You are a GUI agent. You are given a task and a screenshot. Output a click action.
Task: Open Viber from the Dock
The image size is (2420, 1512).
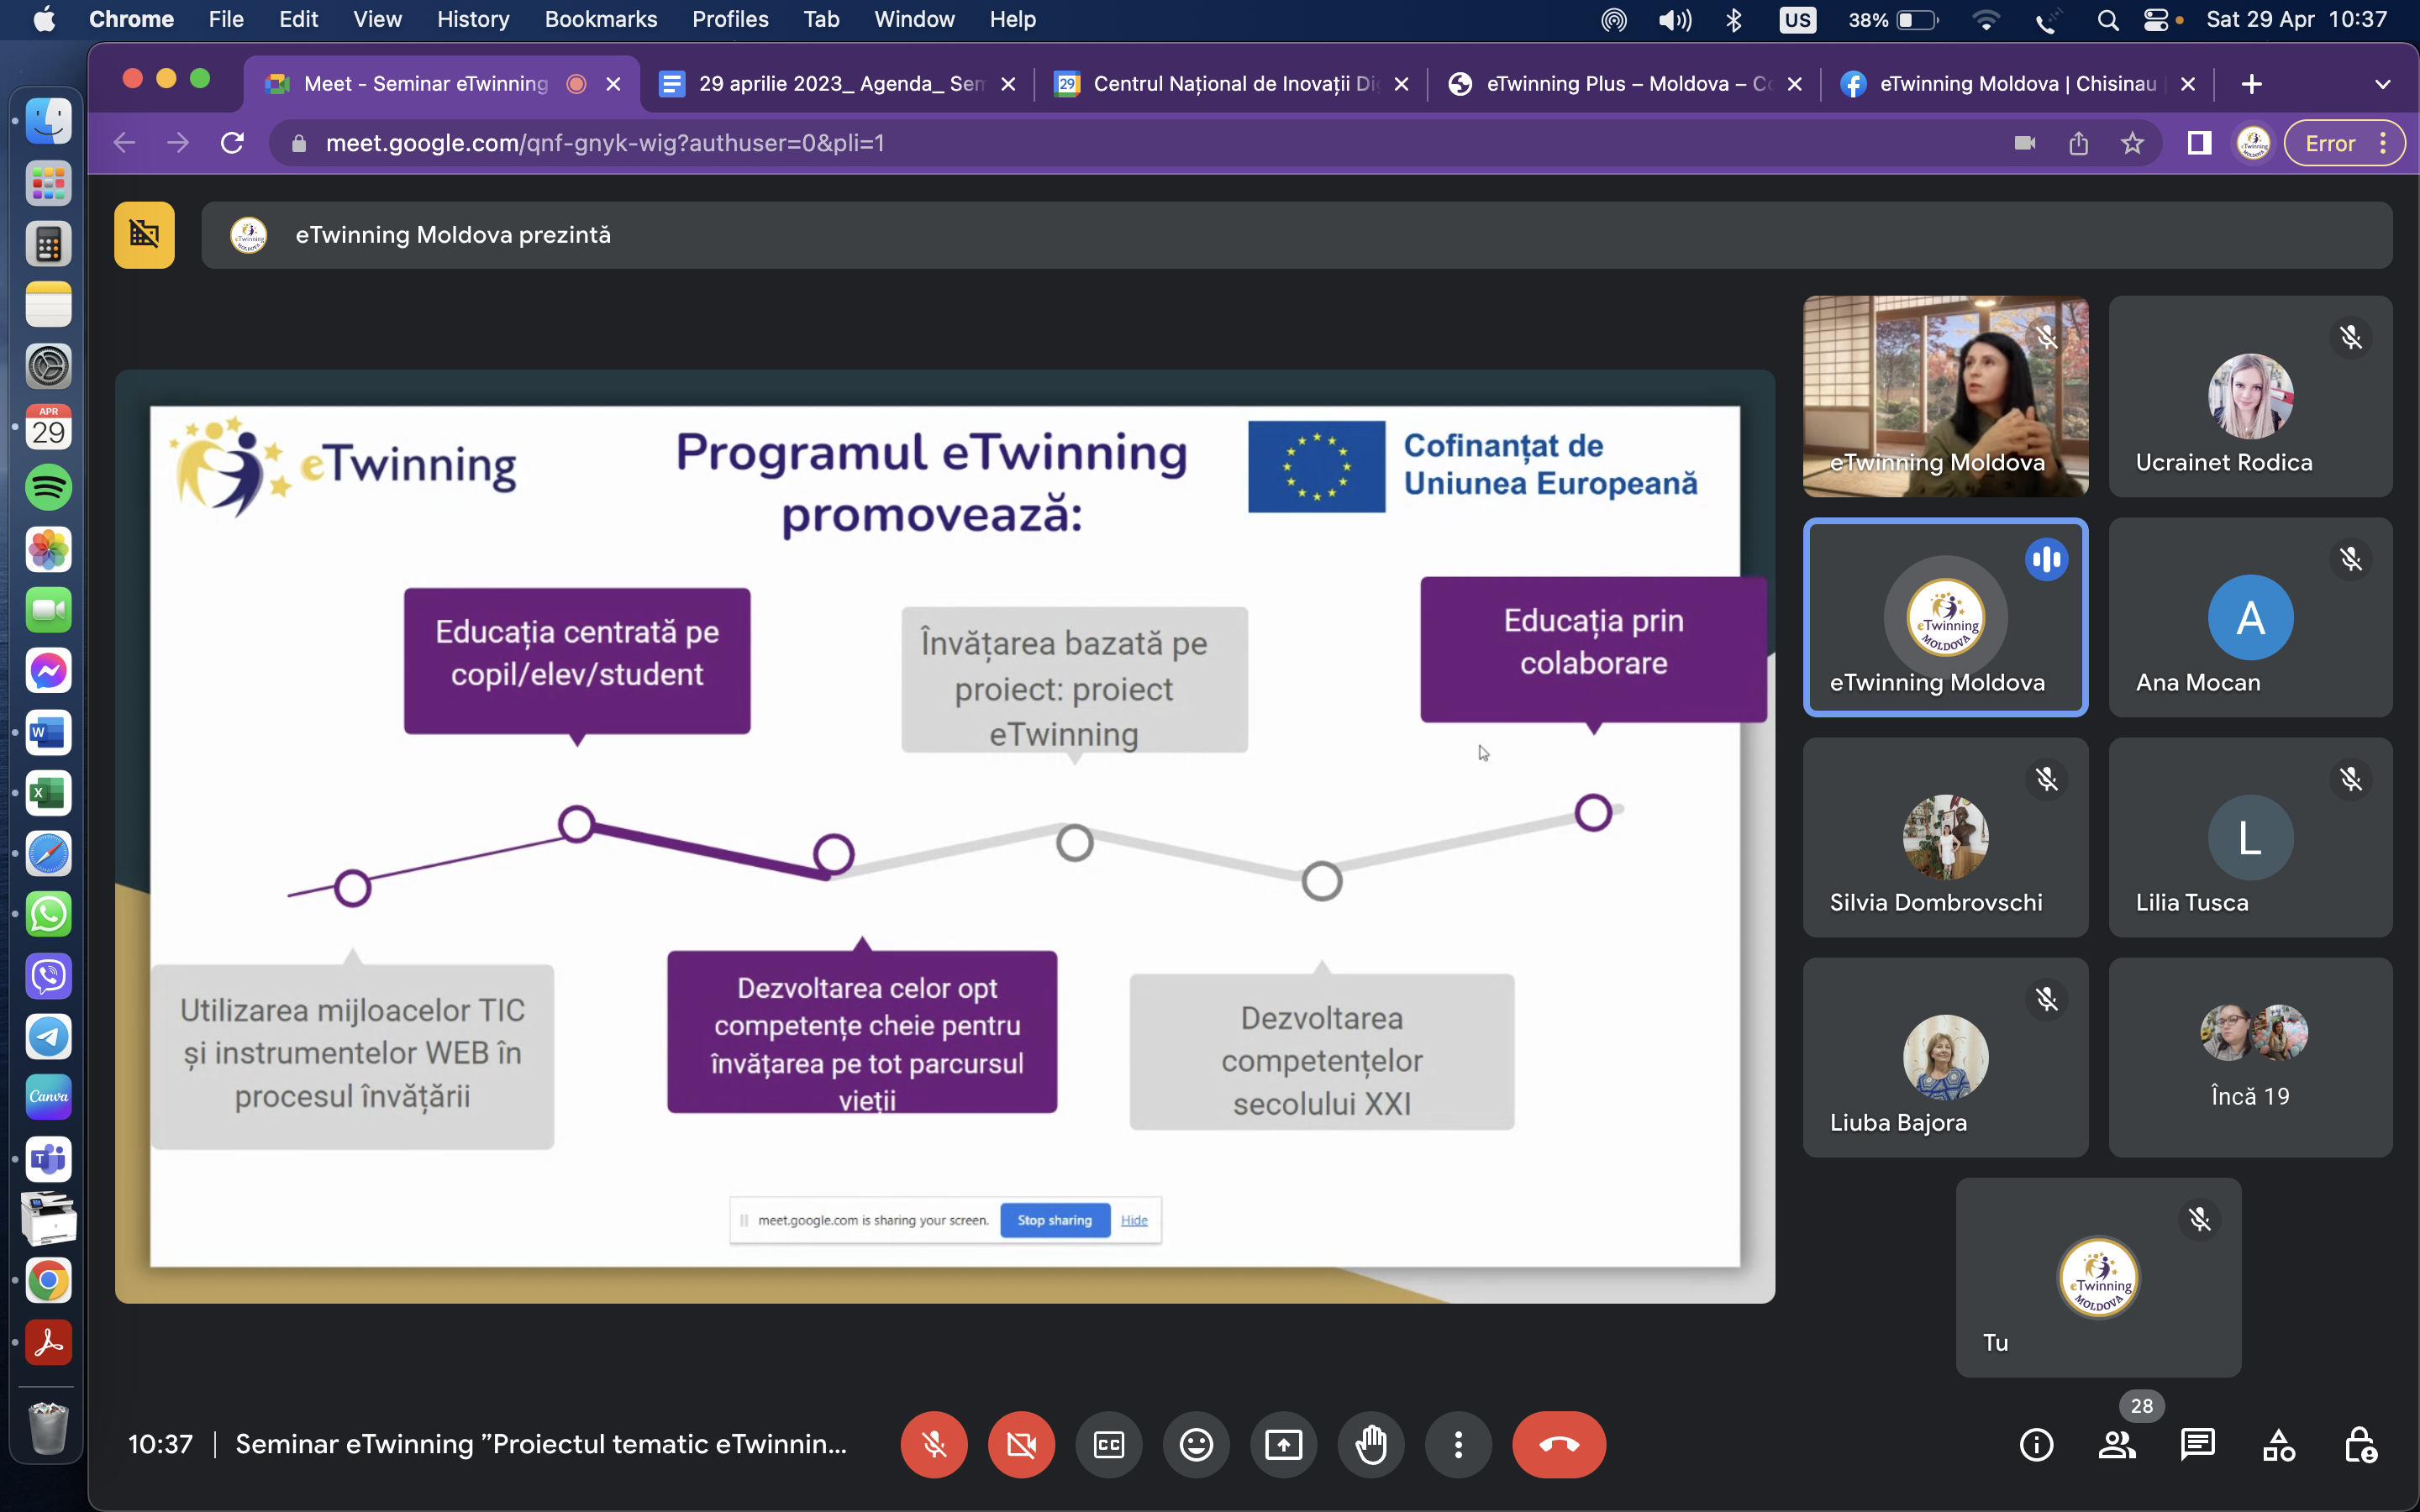pos(48,976)
